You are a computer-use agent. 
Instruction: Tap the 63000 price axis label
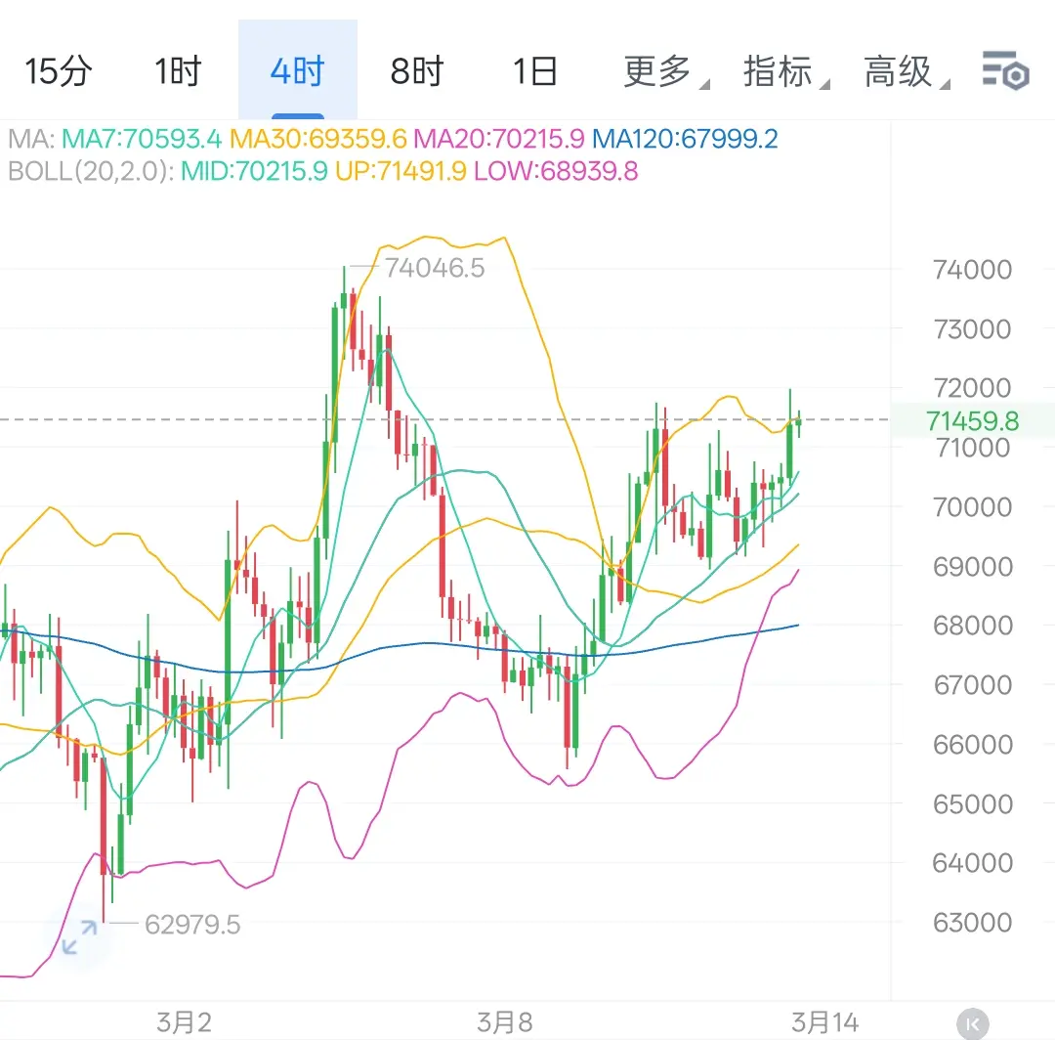coord(972,922)
